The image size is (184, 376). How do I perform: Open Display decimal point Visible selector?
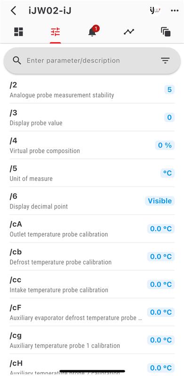point(160,201)
